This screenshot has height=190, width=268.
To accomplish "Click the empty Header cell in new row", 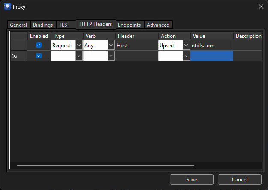I will (136, 56).
